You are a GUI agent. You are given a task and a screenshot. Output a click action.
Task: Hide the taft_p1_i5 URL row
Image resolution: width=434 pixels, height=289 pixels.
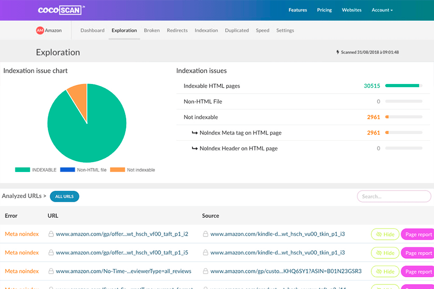coord(385,253)
